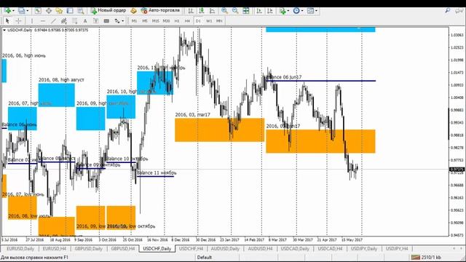Select the MN timeframe
Image resolution: width=466 pixels, height=262 pixels.
click(219, 21)
